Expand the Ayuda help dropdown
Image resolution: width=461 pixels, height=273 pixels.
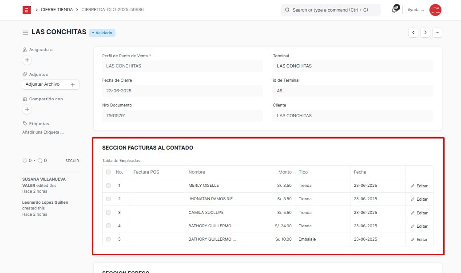pos(416,10)
